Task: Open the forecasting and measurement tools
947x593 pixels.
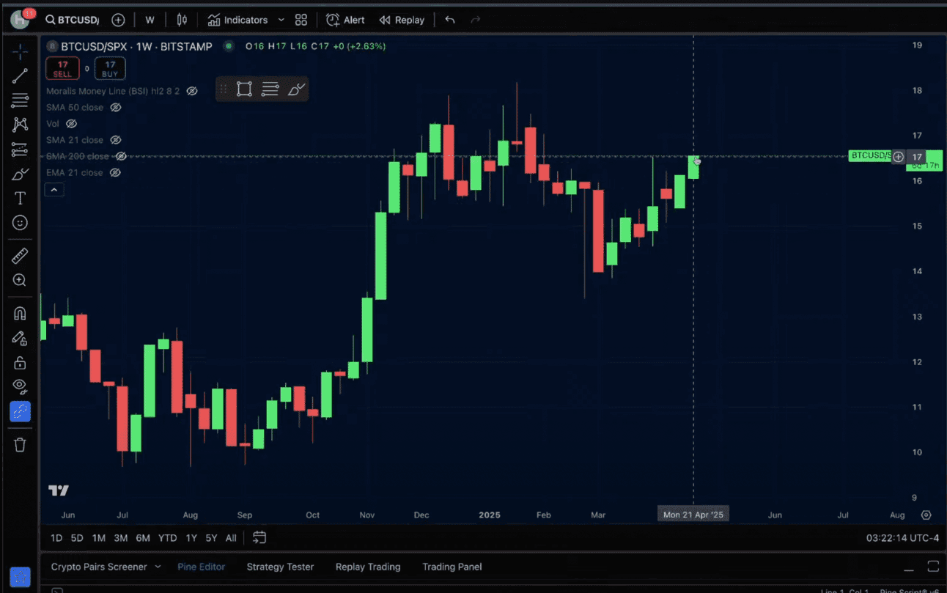Action: tap(20, 150)
